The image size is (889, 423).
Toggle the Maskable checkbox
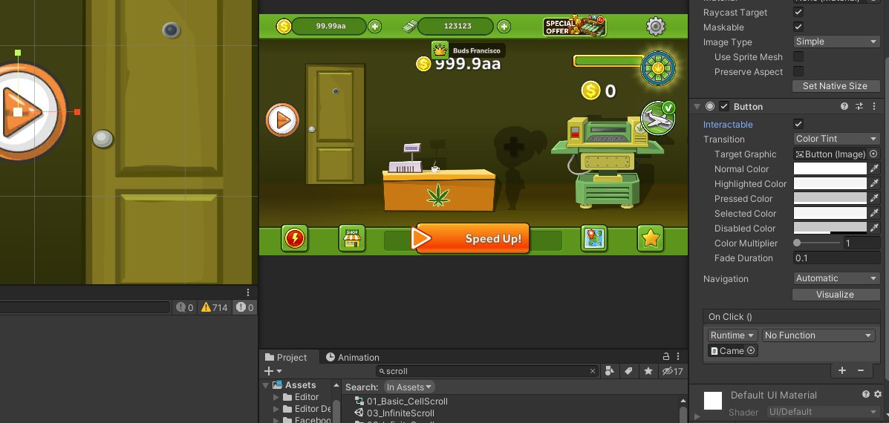coord(798,27)
